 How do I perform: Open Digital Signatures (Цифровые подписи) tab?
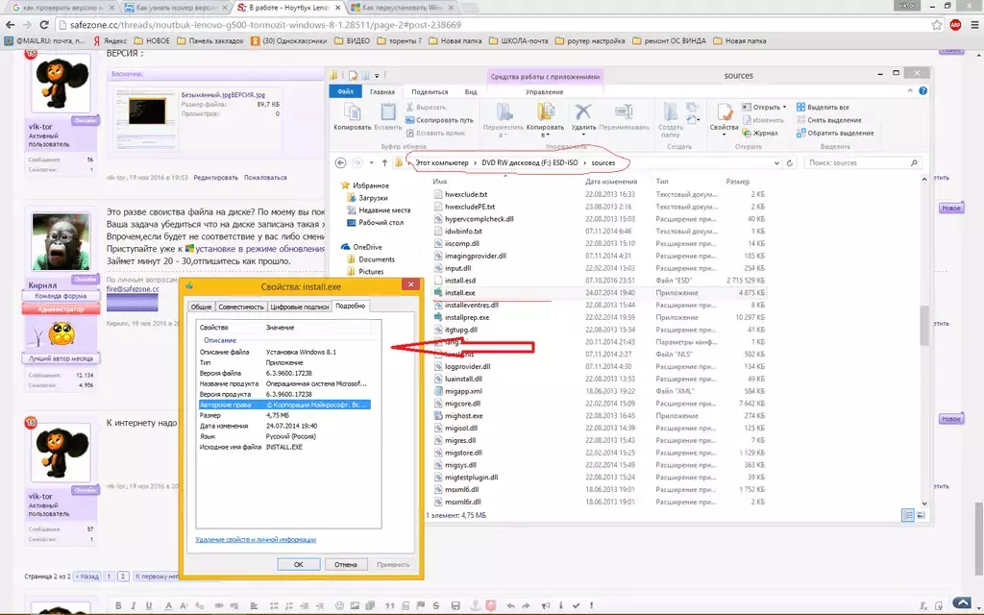[300, 307]
